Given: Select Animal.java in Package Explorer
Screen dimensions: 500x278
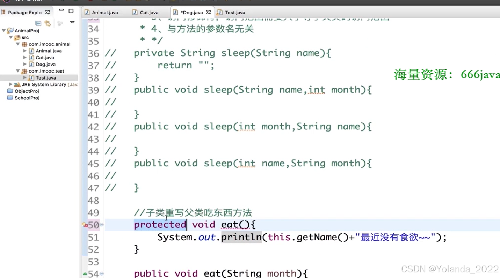Looking at the screenshot, I should coord(49,51).
